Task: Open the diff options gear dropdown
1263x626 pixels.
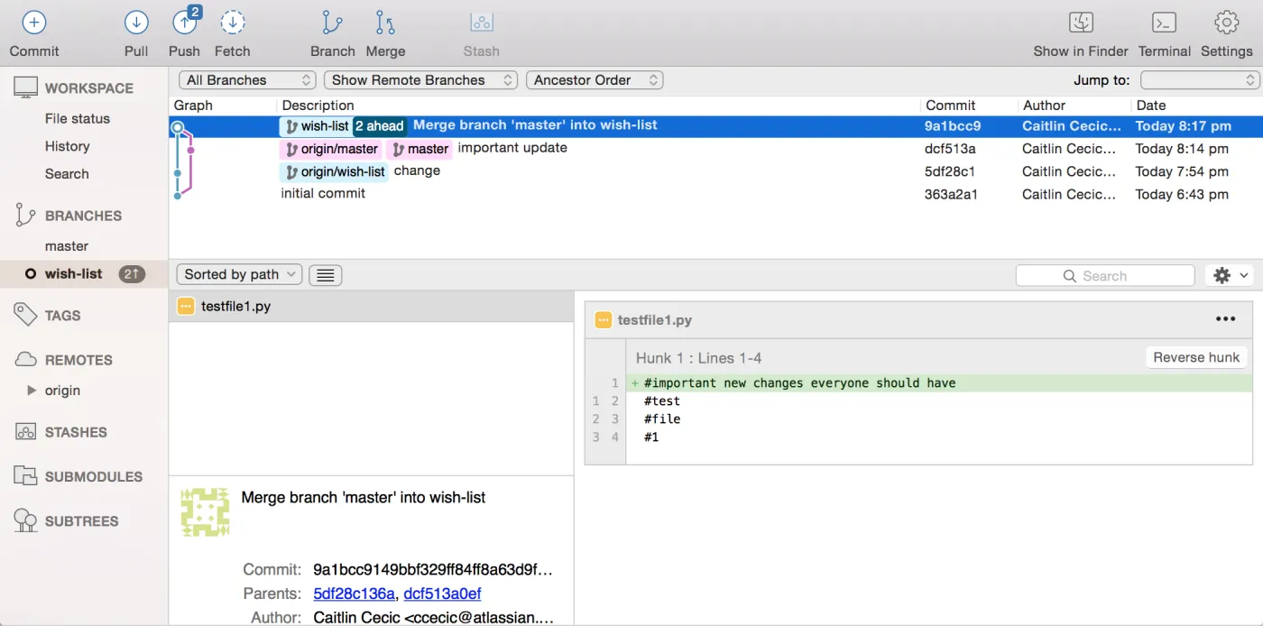Action: click(1231, 276)
